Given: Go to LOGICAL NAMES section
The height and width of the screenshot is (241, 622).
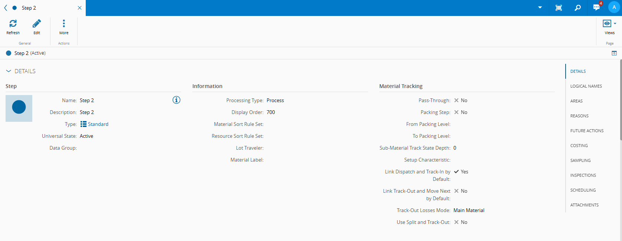Looking at the screenshot, I should pos(586,86).
